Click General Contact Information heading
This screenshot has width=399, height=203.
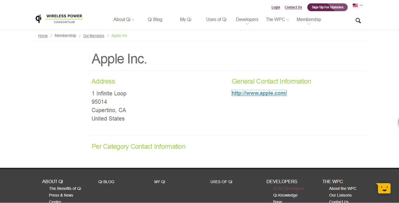point(272,81)
